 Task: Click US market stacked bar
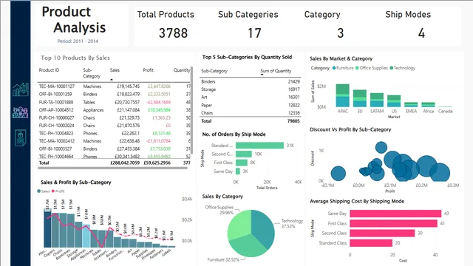coord(394,101)
